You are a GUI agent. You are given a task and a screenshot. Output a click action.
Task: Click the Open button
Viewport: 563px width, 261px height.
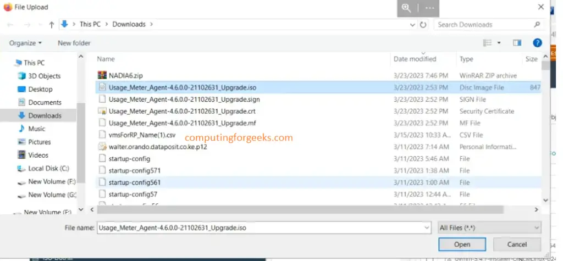coord(462,244)
